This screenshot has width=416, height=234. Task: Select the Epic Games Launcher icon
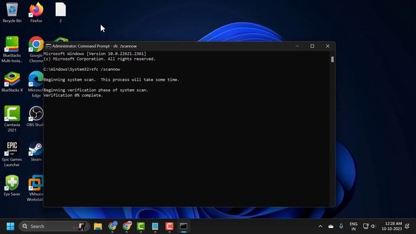coord(12,153)
